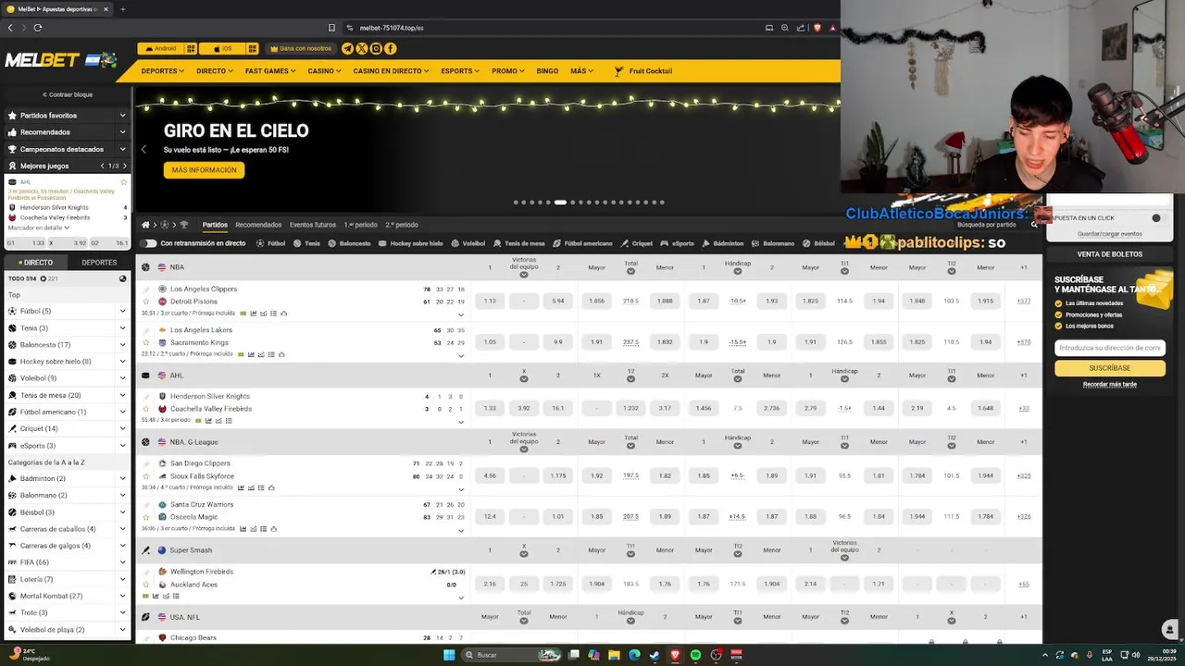The image size is (1185, 666).
Task: Go to next Mejores juegos page
Action: [125, 166]
